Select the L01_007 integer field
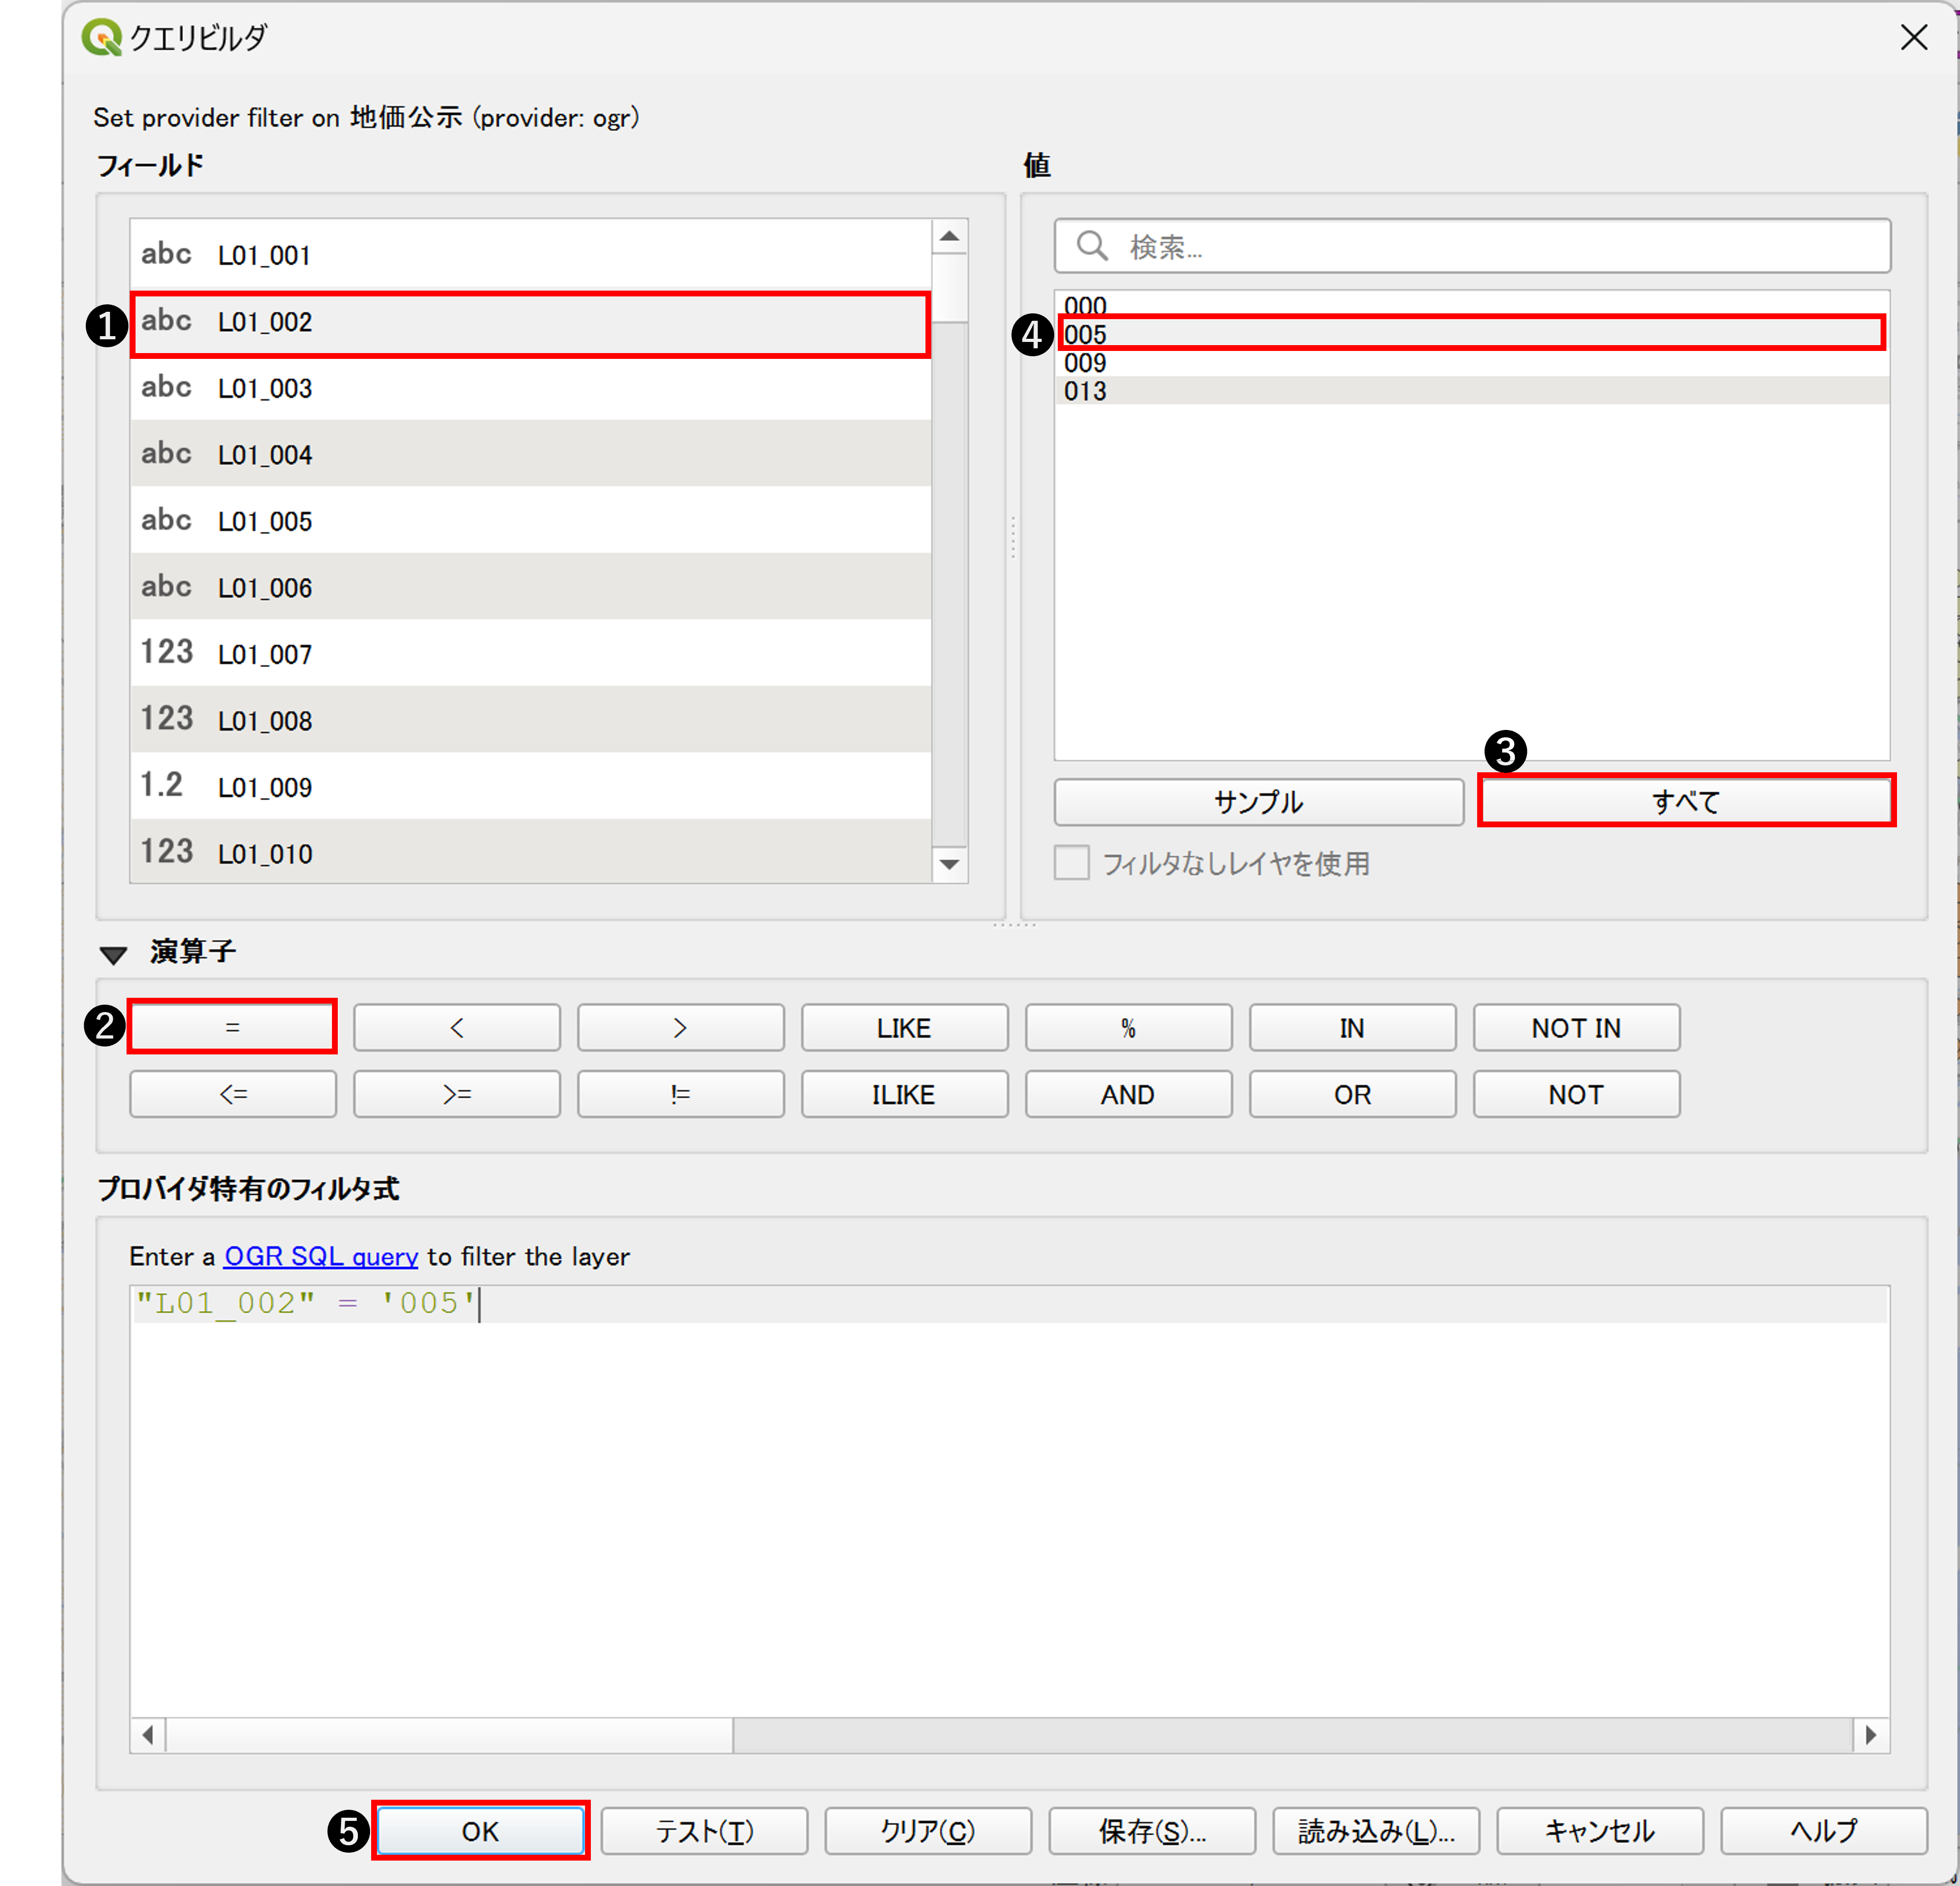The image size is (1960, 1886). [530, 653]
